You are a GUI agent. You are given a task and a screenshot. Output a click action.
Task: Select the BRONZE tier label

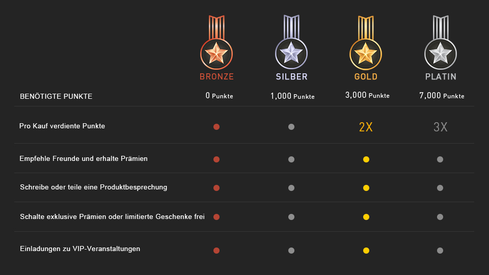(217, 77)
